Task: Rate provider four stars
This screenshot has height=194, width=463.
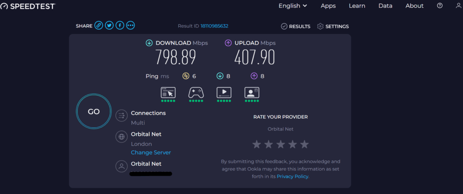Action: [x=293, y=144]
